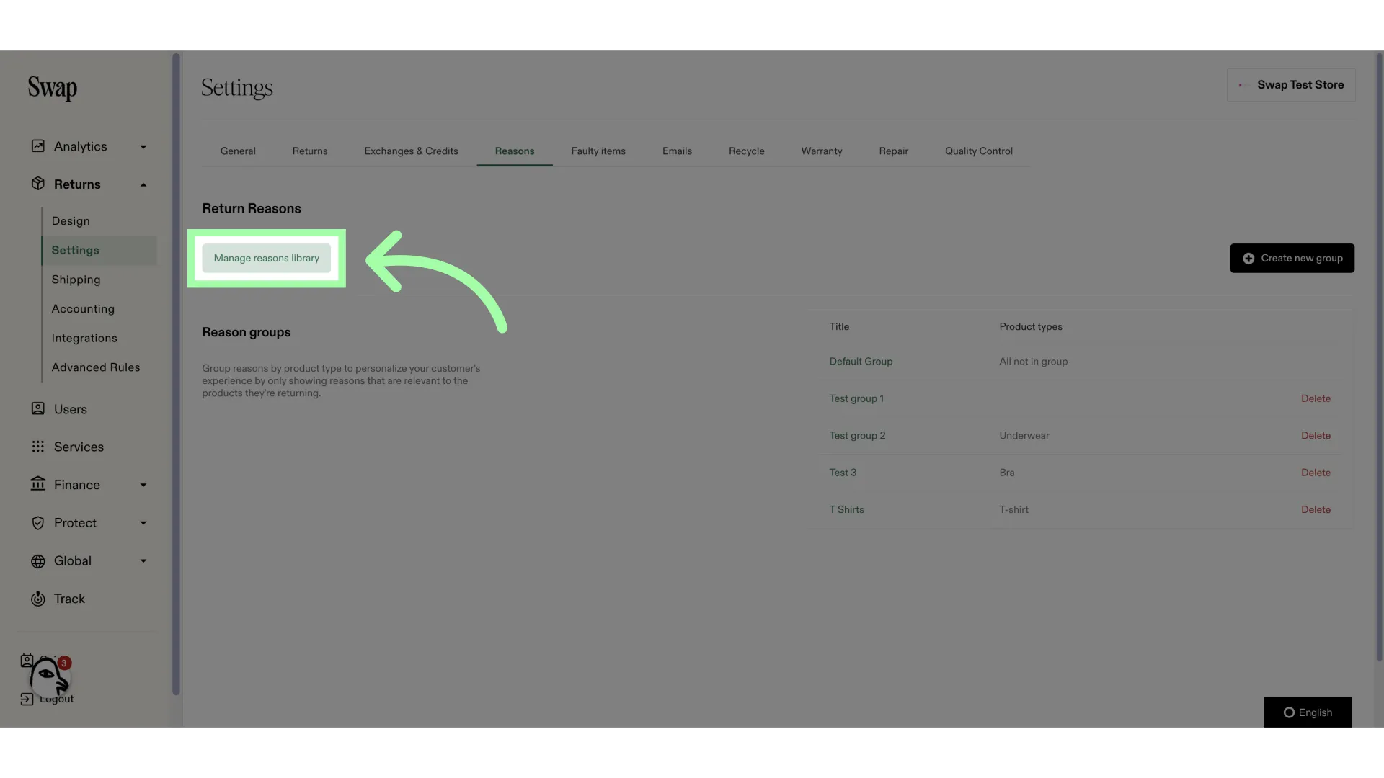Open Design under Returns
1384x778 pixels.
click(71, 221)
